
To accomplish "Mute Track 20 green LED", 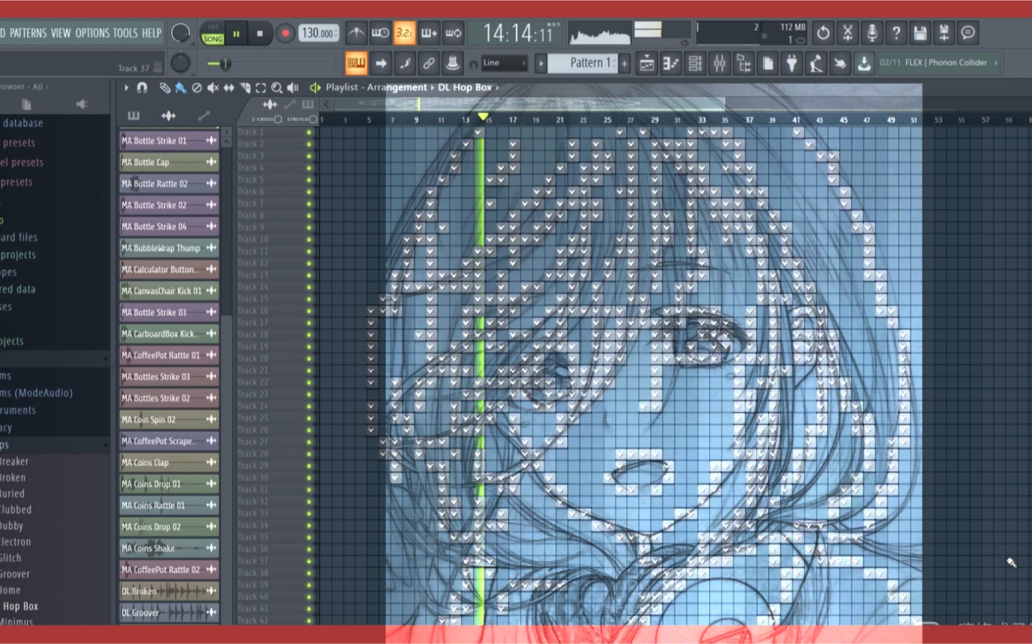I will click(309, 359).
